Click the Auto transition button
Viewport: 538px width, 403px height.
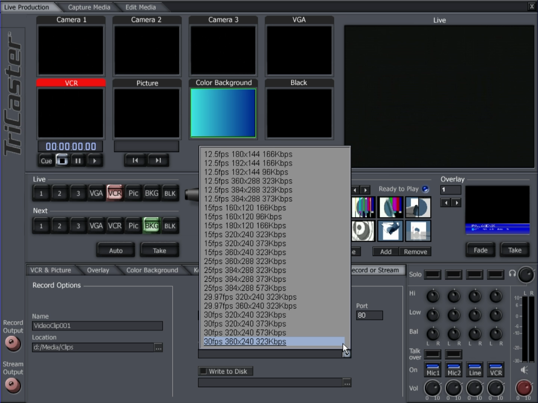click(116, 250)
